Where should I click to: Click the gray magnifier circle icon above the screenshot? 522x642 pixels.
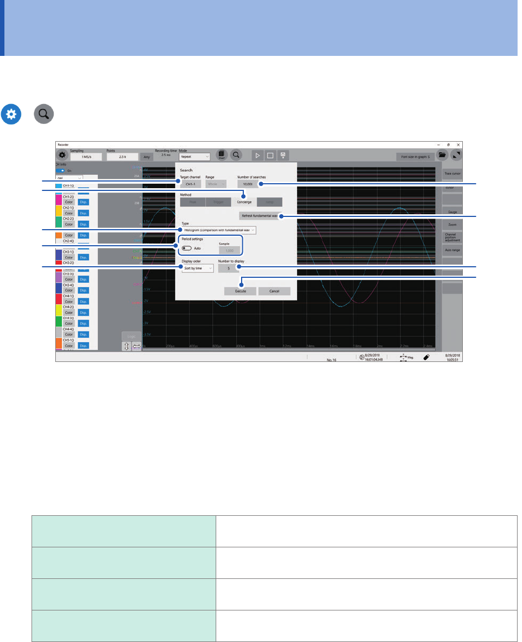click(44, 114)
